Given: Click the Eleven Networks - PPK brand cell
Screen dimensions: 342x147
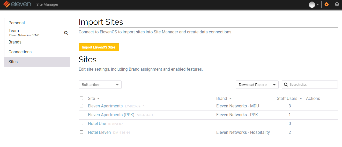Looking at the screenshot, I should pos(237,115).
